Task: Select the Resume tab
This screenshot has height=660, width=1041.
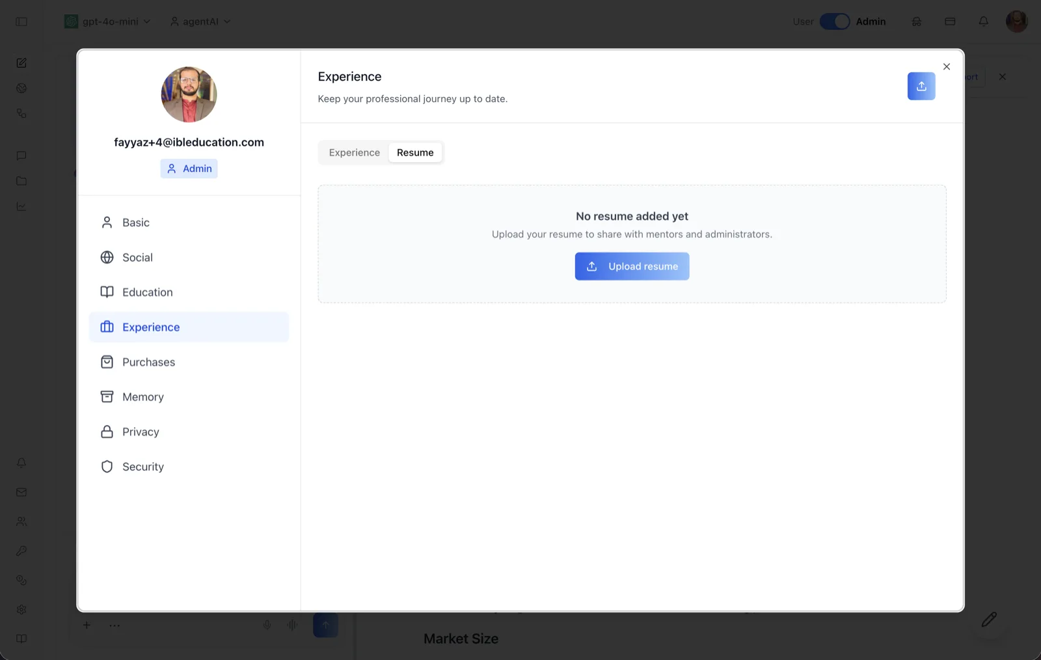Action: (x=415, y=152)
